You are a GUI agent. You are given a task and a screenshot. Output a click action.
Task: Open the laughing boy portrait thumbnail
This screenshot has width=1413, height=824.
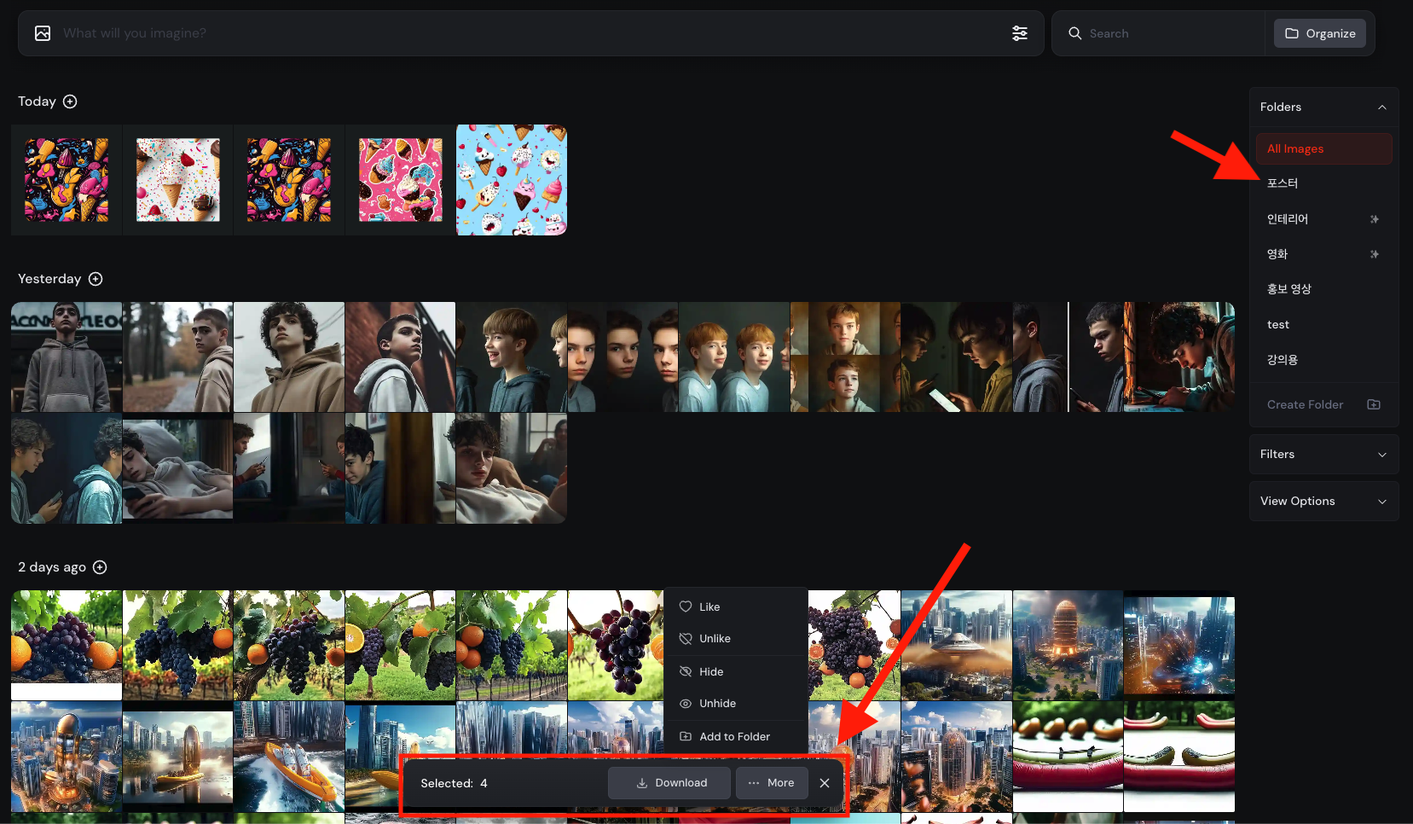click(x=512, y=357)
